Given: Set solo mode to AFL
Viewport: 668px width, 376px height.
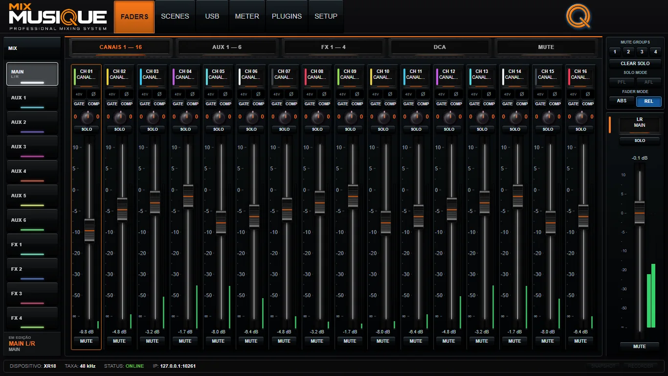Looking at the screenshot, I should (648, 82).
